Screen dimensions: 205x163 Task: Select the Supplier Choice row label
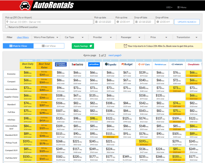(x=11, y=97)
